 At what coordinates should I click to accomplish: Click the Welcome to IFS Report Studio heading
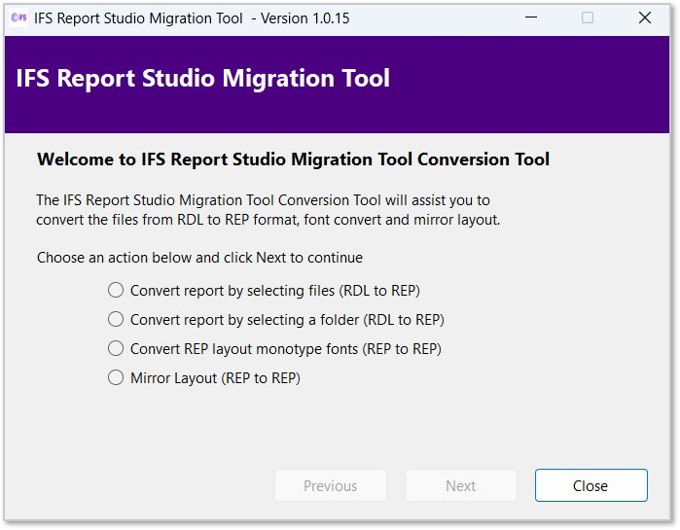coord(293,159)
